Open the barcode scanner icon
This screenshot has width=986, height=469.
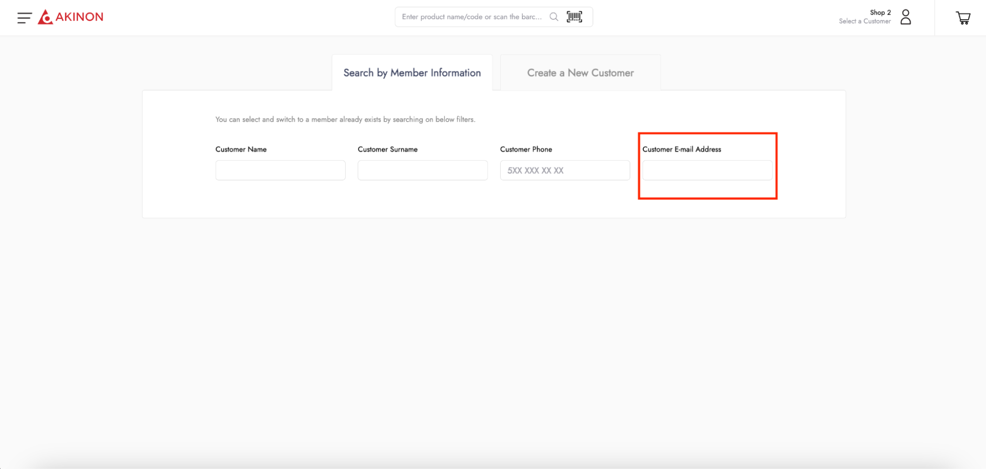point(574,17)
